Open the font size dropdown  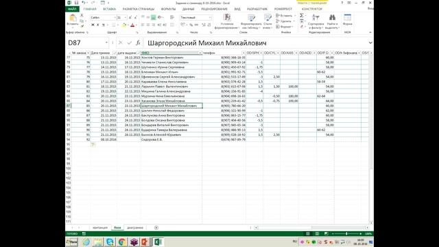pos(125,17)
